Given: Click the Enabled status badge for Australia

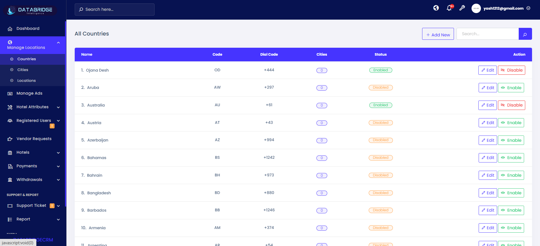Looking at the screenshot, I should click(381, 105).
